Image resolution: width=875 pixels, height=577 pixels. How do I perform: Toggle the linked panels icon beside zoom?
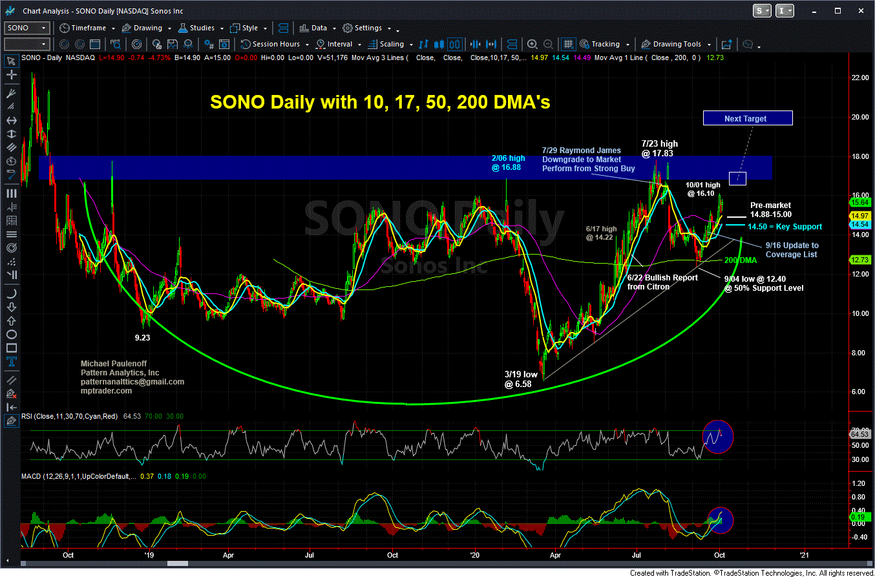click(511, 44)
